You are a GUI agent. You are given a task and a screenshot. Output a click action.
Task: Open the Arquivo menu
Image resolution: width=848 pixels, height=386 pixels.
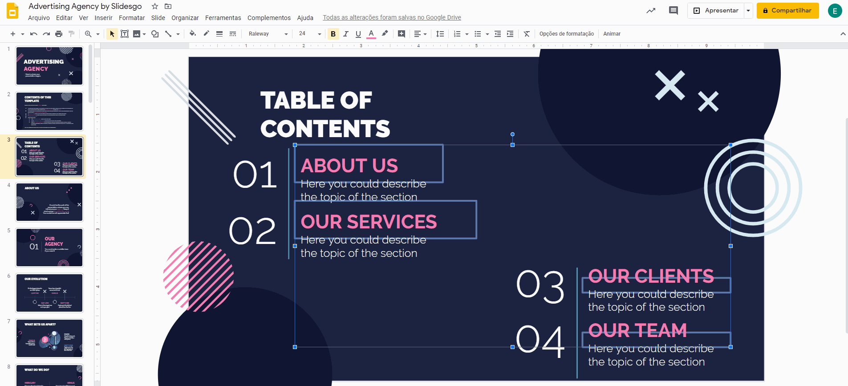click(39, 18)
